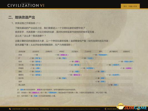This screenshot has height=111, width=148.
Task: Click the 工业时代 column header
Action: (88, 52)
